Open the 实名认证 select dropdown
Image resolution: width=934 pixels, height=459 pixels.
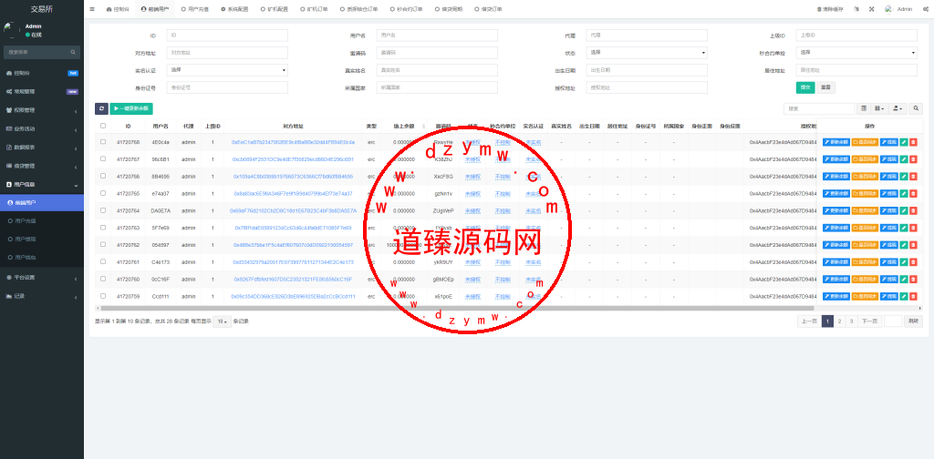227,70
